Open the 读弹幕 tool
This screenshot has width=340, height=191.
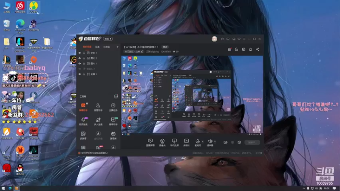coord(83,135)
